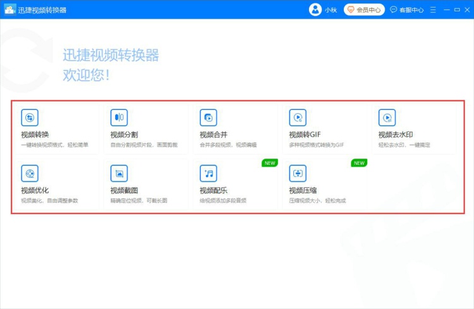Click the NEW badge on 视频配乐

(x=270, y=163)
